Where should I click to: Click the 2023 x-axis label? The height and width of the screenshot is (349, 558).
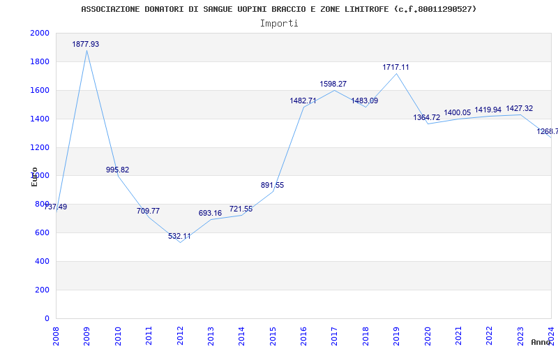coord(520,336)
